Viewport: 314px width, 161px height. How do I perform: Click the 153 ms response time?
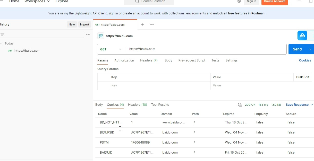[263, 105]
